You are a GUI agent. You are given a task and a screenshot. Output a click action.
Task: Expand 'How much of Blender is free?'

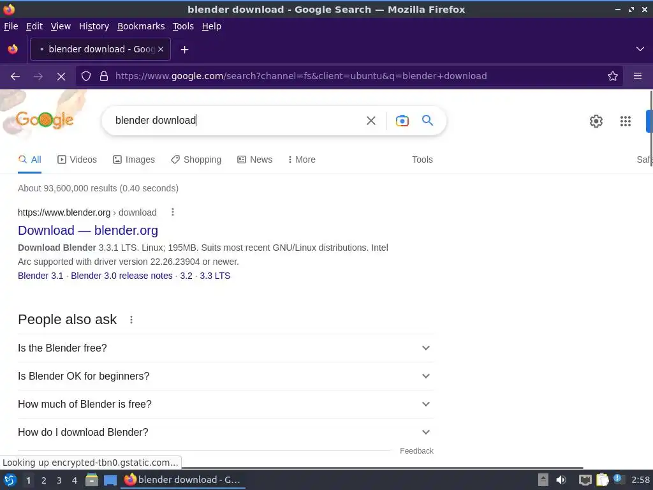(225, 404)
